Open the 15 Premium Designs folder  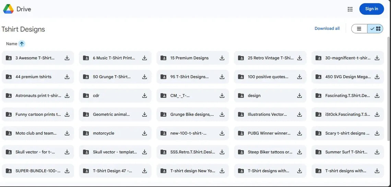coord(193,58)
